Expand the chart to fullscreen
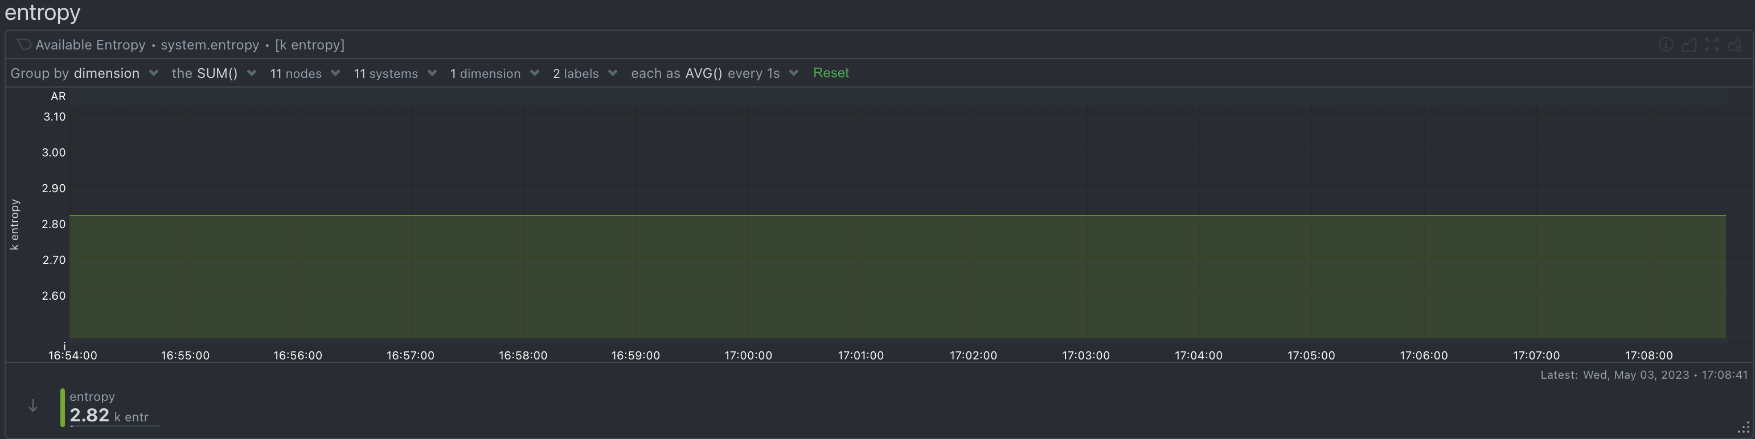The height and width of the screenshot is (439, 1755). coord(1711,45)
